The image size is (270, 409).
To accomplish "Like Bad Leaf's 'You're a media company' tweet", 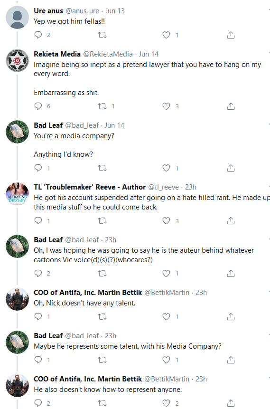I will pyautogui.click(x=166, y=168).
